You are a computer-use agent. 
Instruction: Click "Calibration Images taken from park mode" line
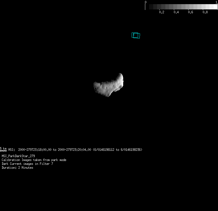(x=34, y=160)
